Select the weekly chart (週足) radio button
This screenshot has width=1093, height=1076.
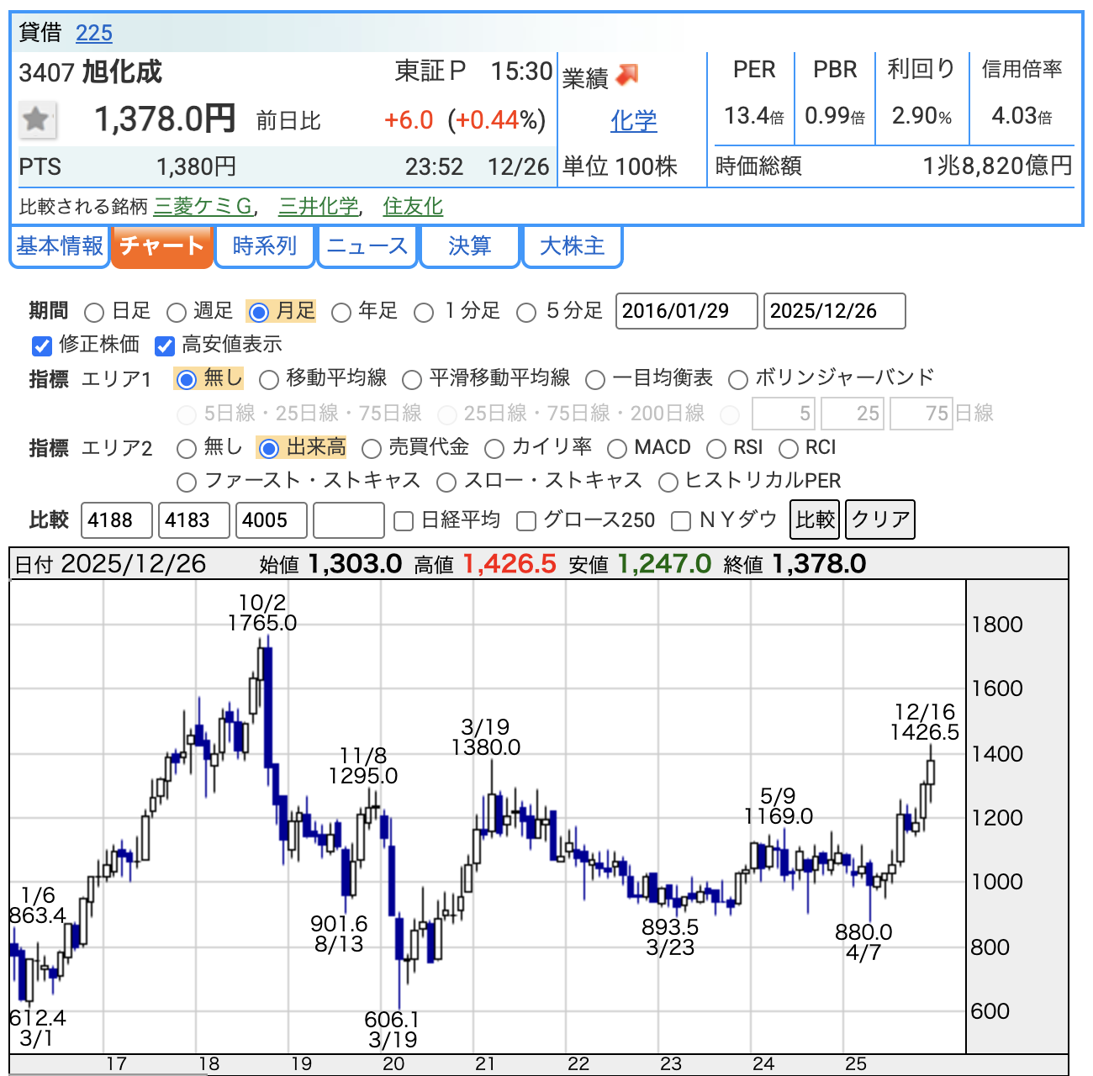pos(177,313)
